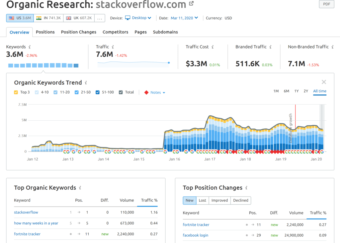Click the Desktop monitor icon

(128, 18)
